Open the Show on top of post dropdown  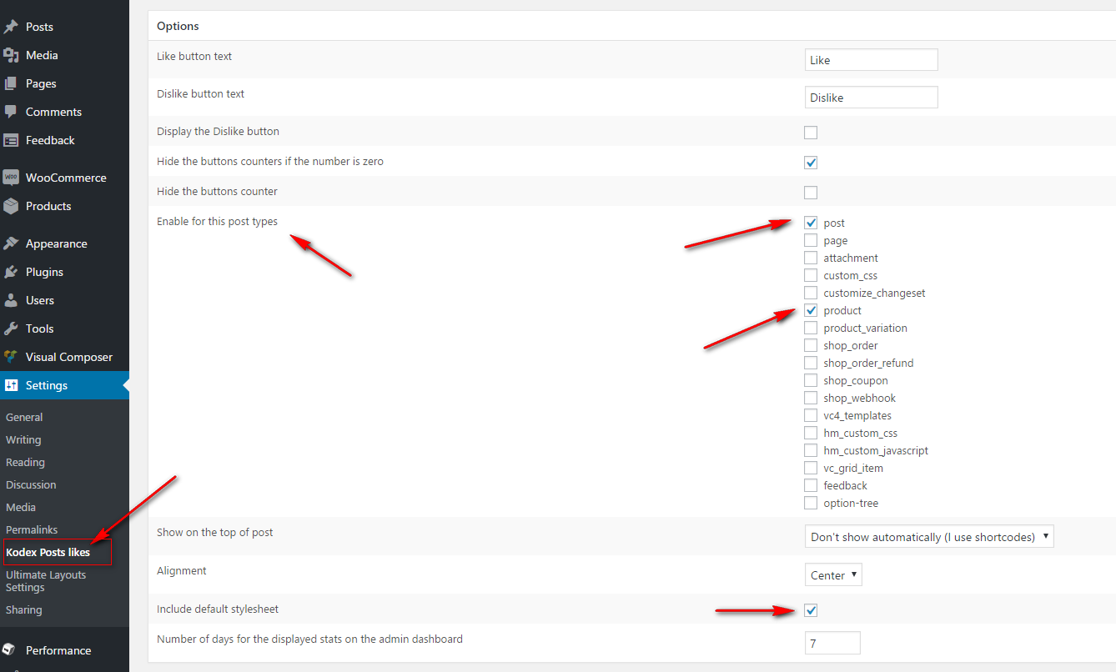pos(929,537)
